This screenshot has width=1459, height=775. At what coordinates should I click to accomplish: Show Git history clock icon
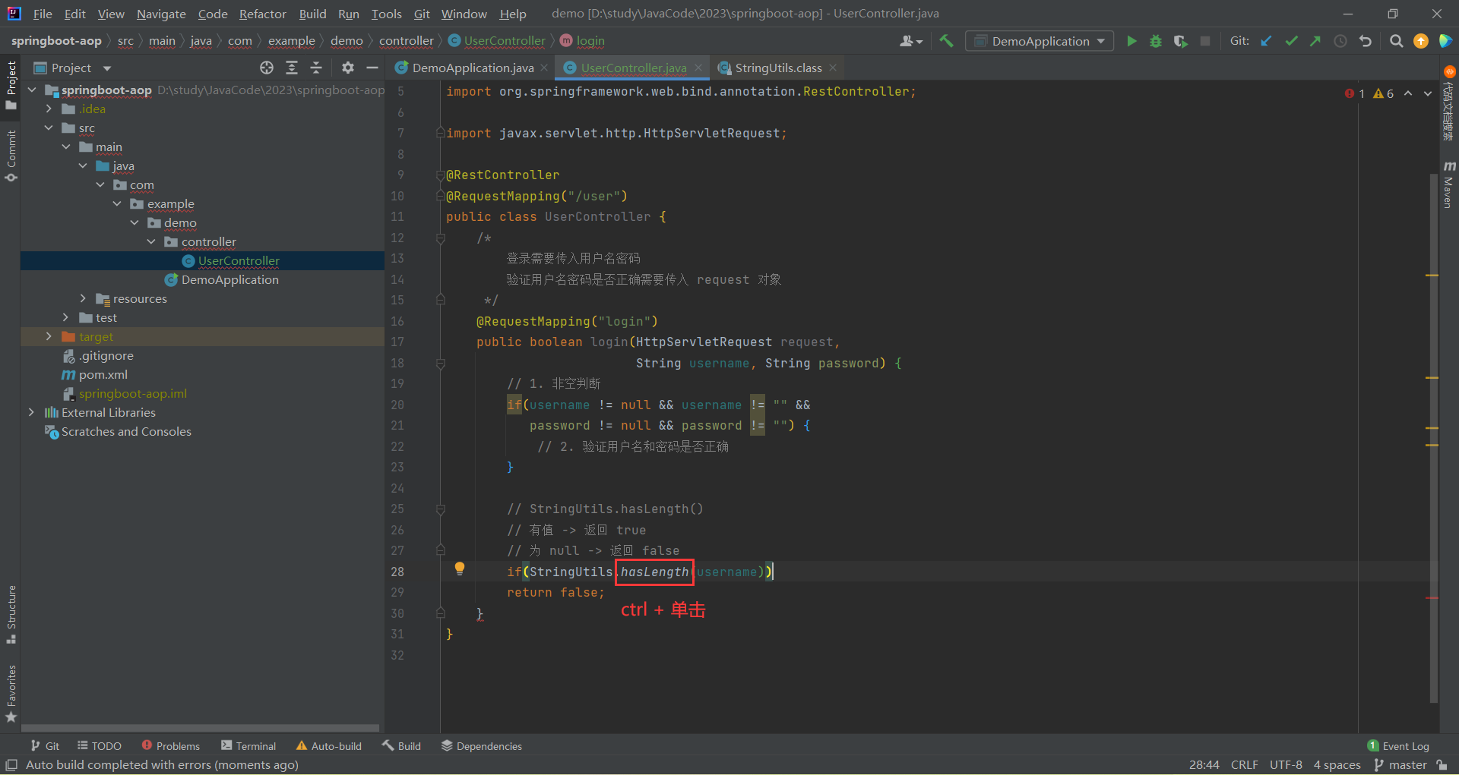point(1340,41)
